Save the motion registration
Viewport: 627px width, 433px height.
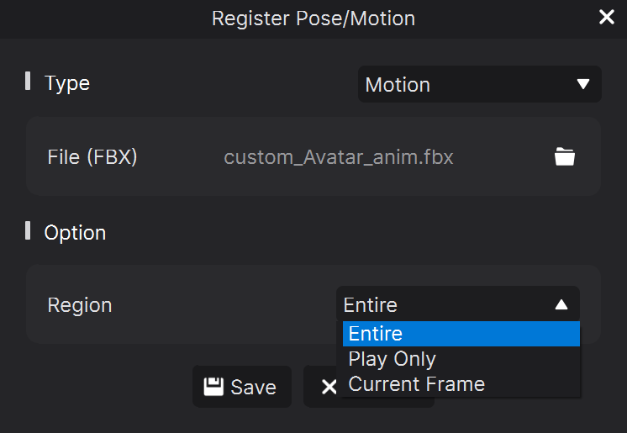(241, 387)
